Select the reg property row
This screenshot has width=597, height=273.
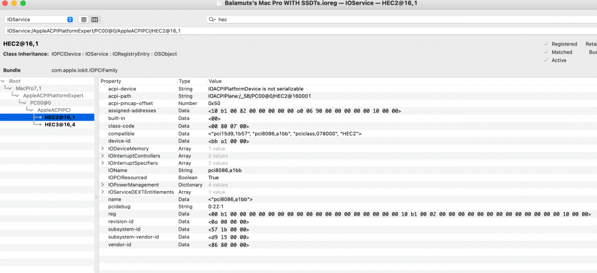348,214
